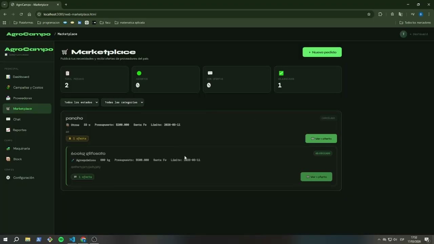Select the AgroCampo – Marketplace tab
The height and width of the screenshot is (244, 434).
(35, 5)
